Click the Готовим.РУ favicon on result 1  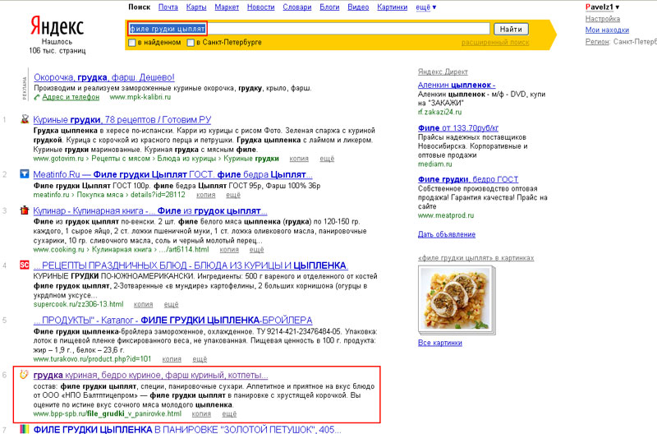tap(25, 119)
